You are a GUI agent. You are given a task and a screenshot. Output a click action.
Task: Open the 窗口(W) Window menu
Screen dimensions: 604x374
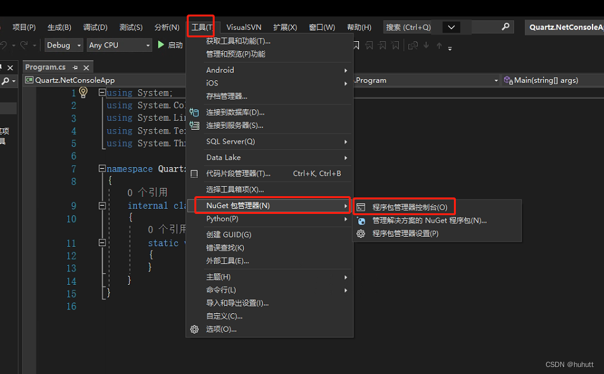pyautogui.click(x=322, y=27)
